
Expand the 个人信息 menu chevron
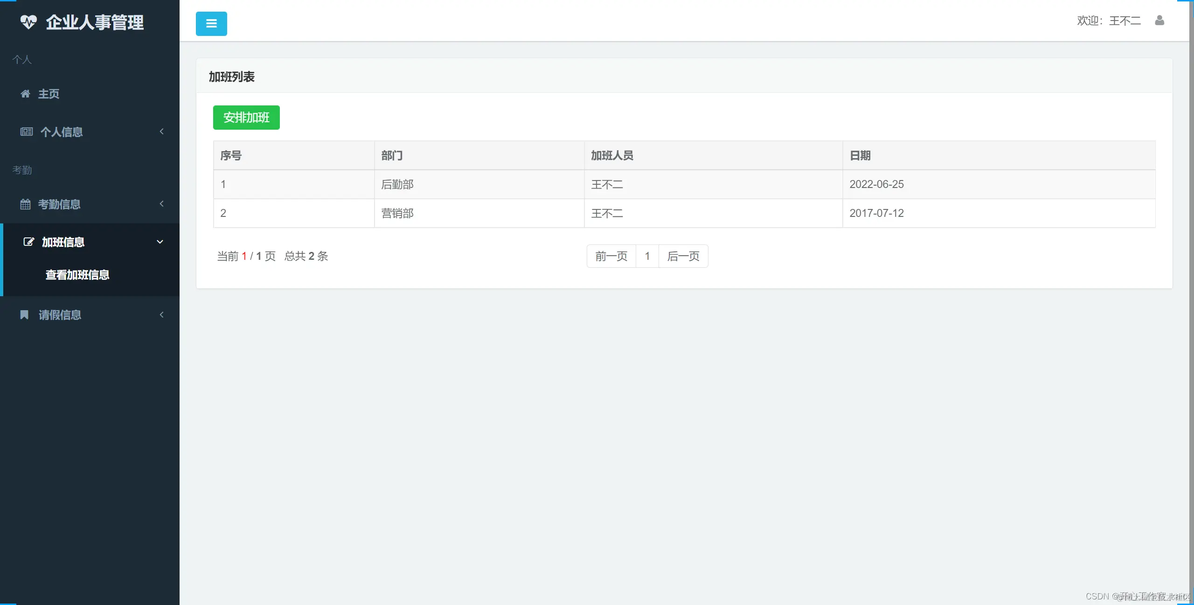tap(161, 132)
